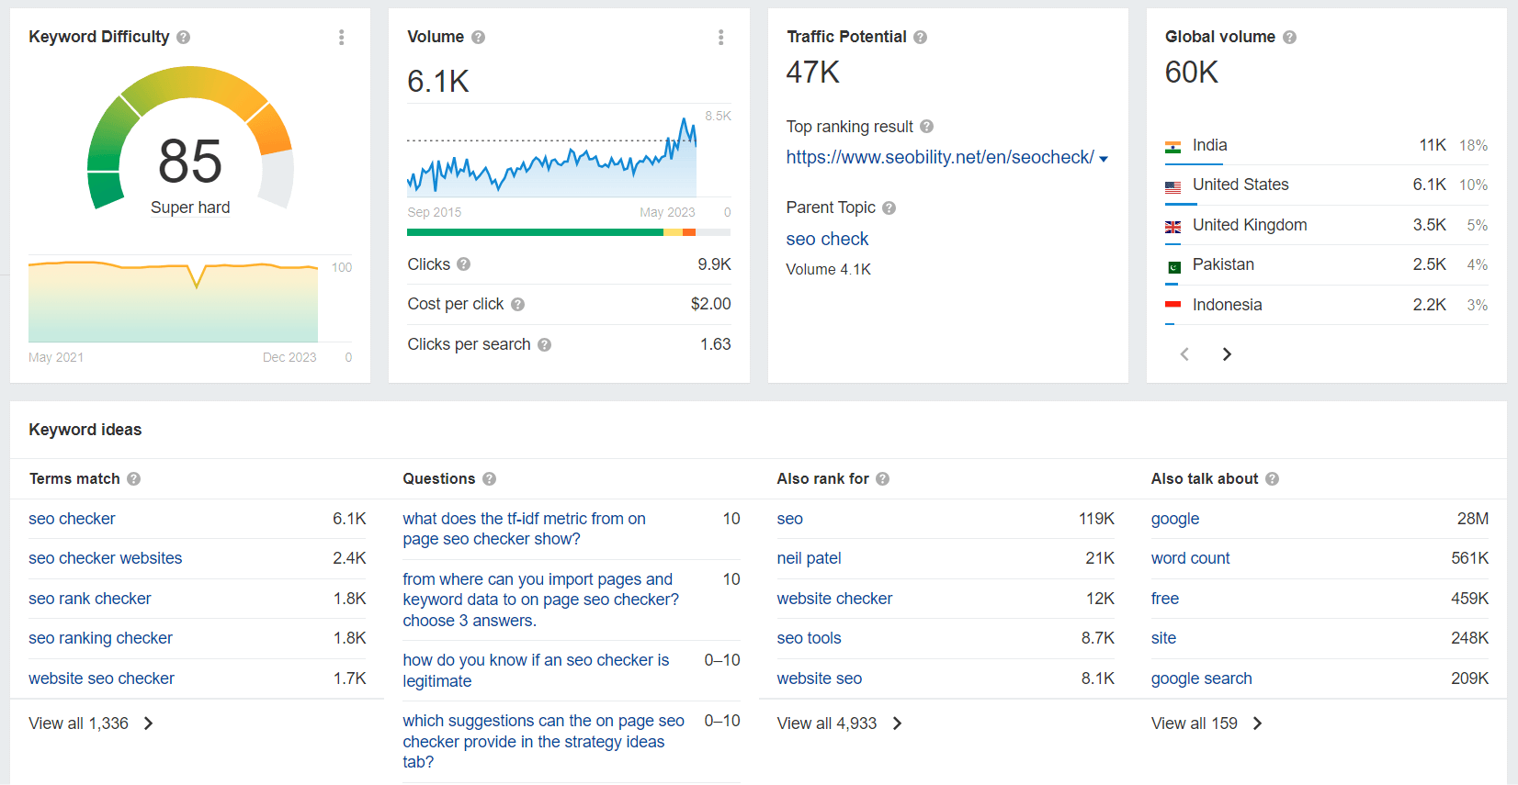Click the 60K Global volume value
This screenshot has width=1518, height=785.
click(x=1191, y=73)
